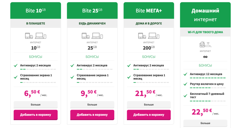Screen dimensions: 244x128
Task: Add Bite МЕГА+ plan to cart
Action: point(149,115)
